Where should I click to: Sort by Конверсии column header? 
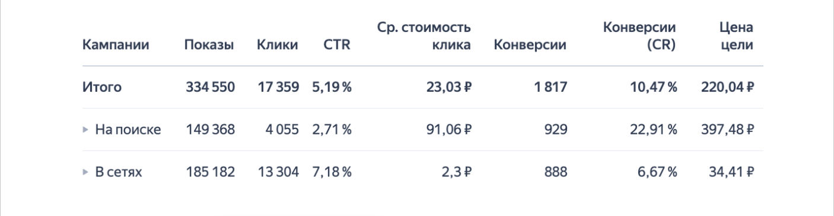pos(527,45)
